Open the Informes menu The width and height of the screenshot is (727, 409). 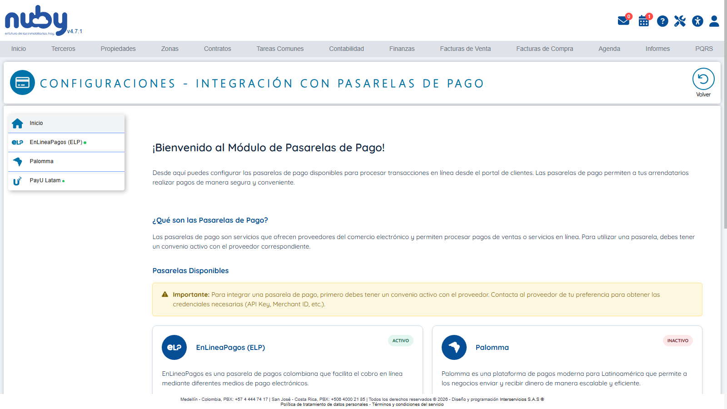657,49
